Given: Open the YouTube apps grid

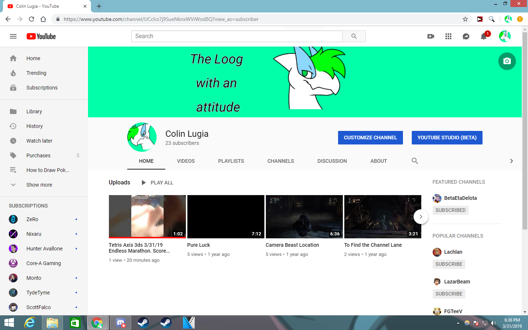Looking at the screenshot, I should pyautogui.click(x=448, y=36).
